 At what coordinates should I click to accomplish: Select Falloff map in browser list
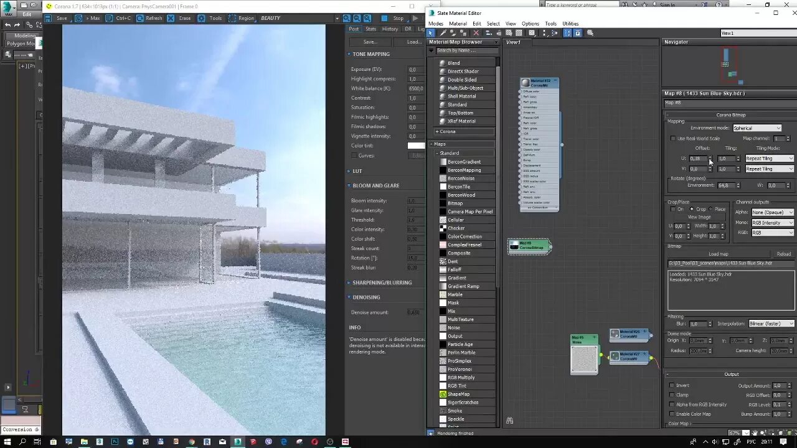click(x=455, y=269)
